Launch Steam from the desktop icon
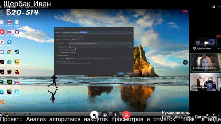This screenshot has height=124, width=221. tap(17, 52)
